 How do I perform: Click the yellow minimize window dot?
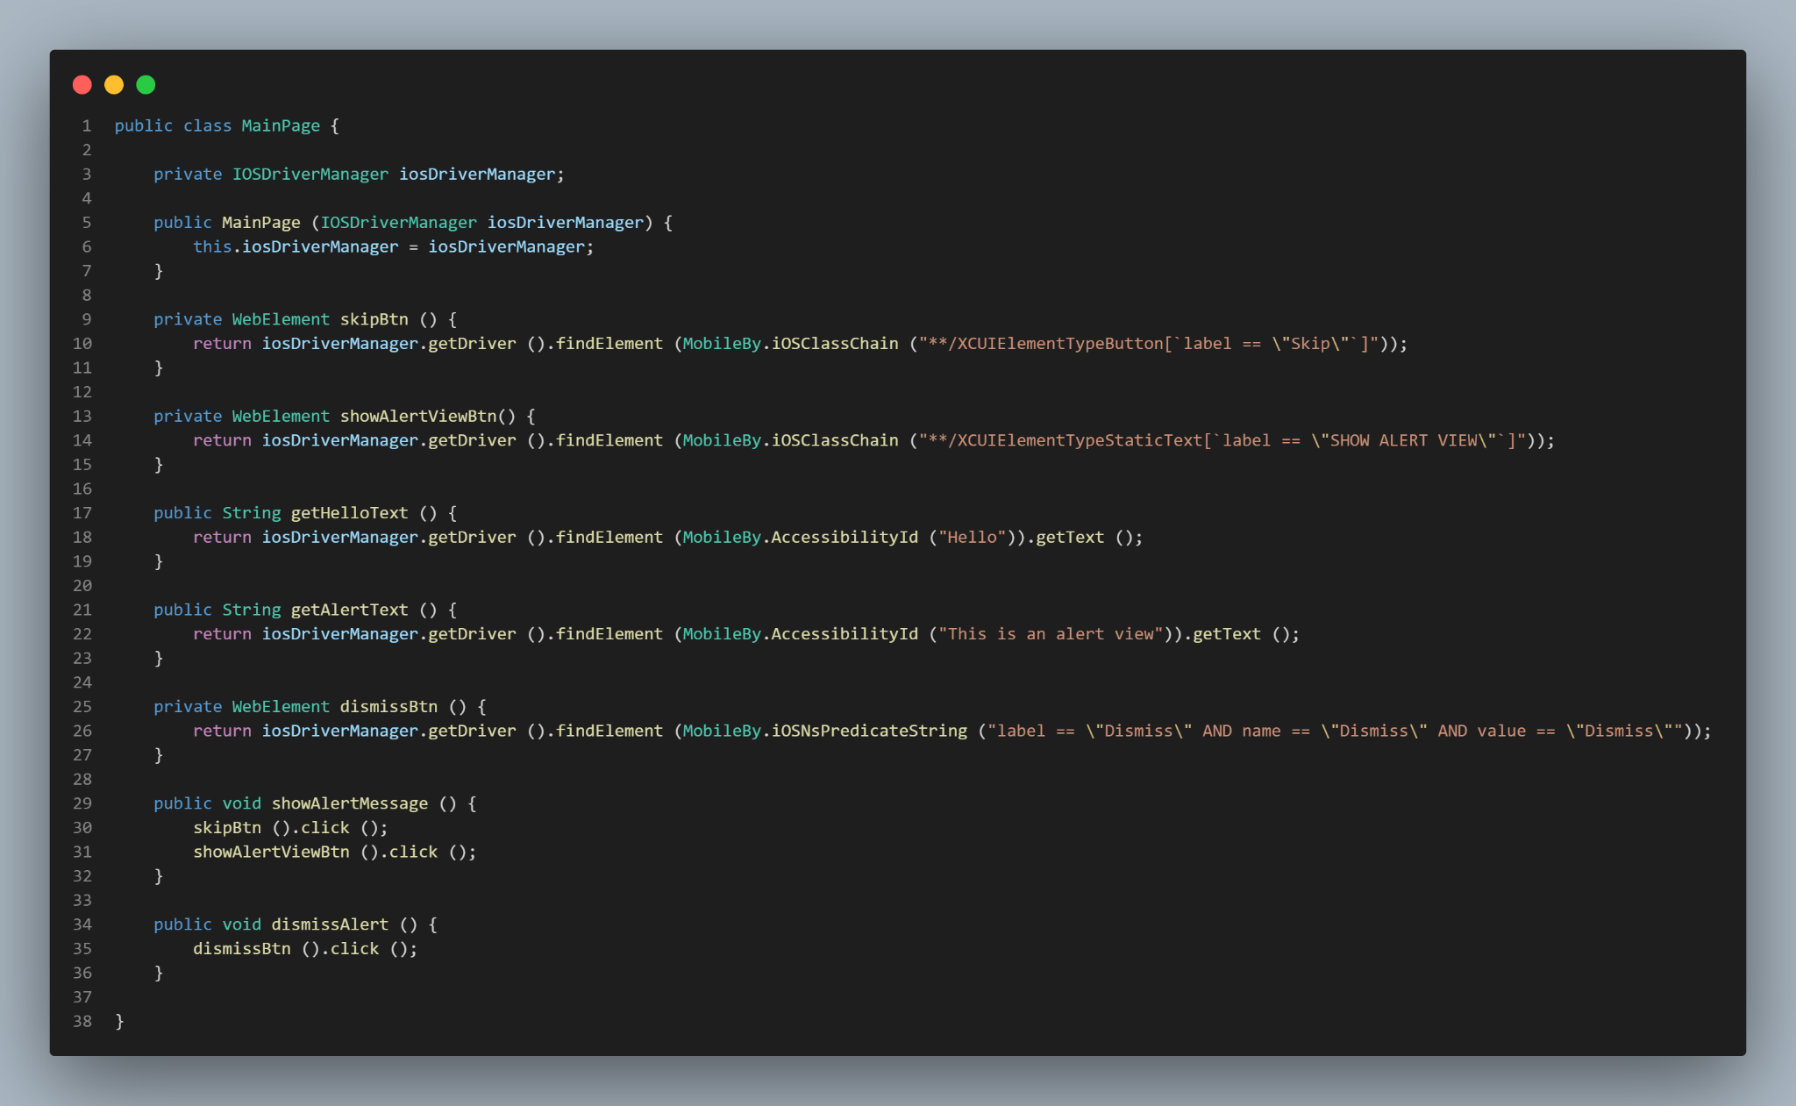coord(114,85)
